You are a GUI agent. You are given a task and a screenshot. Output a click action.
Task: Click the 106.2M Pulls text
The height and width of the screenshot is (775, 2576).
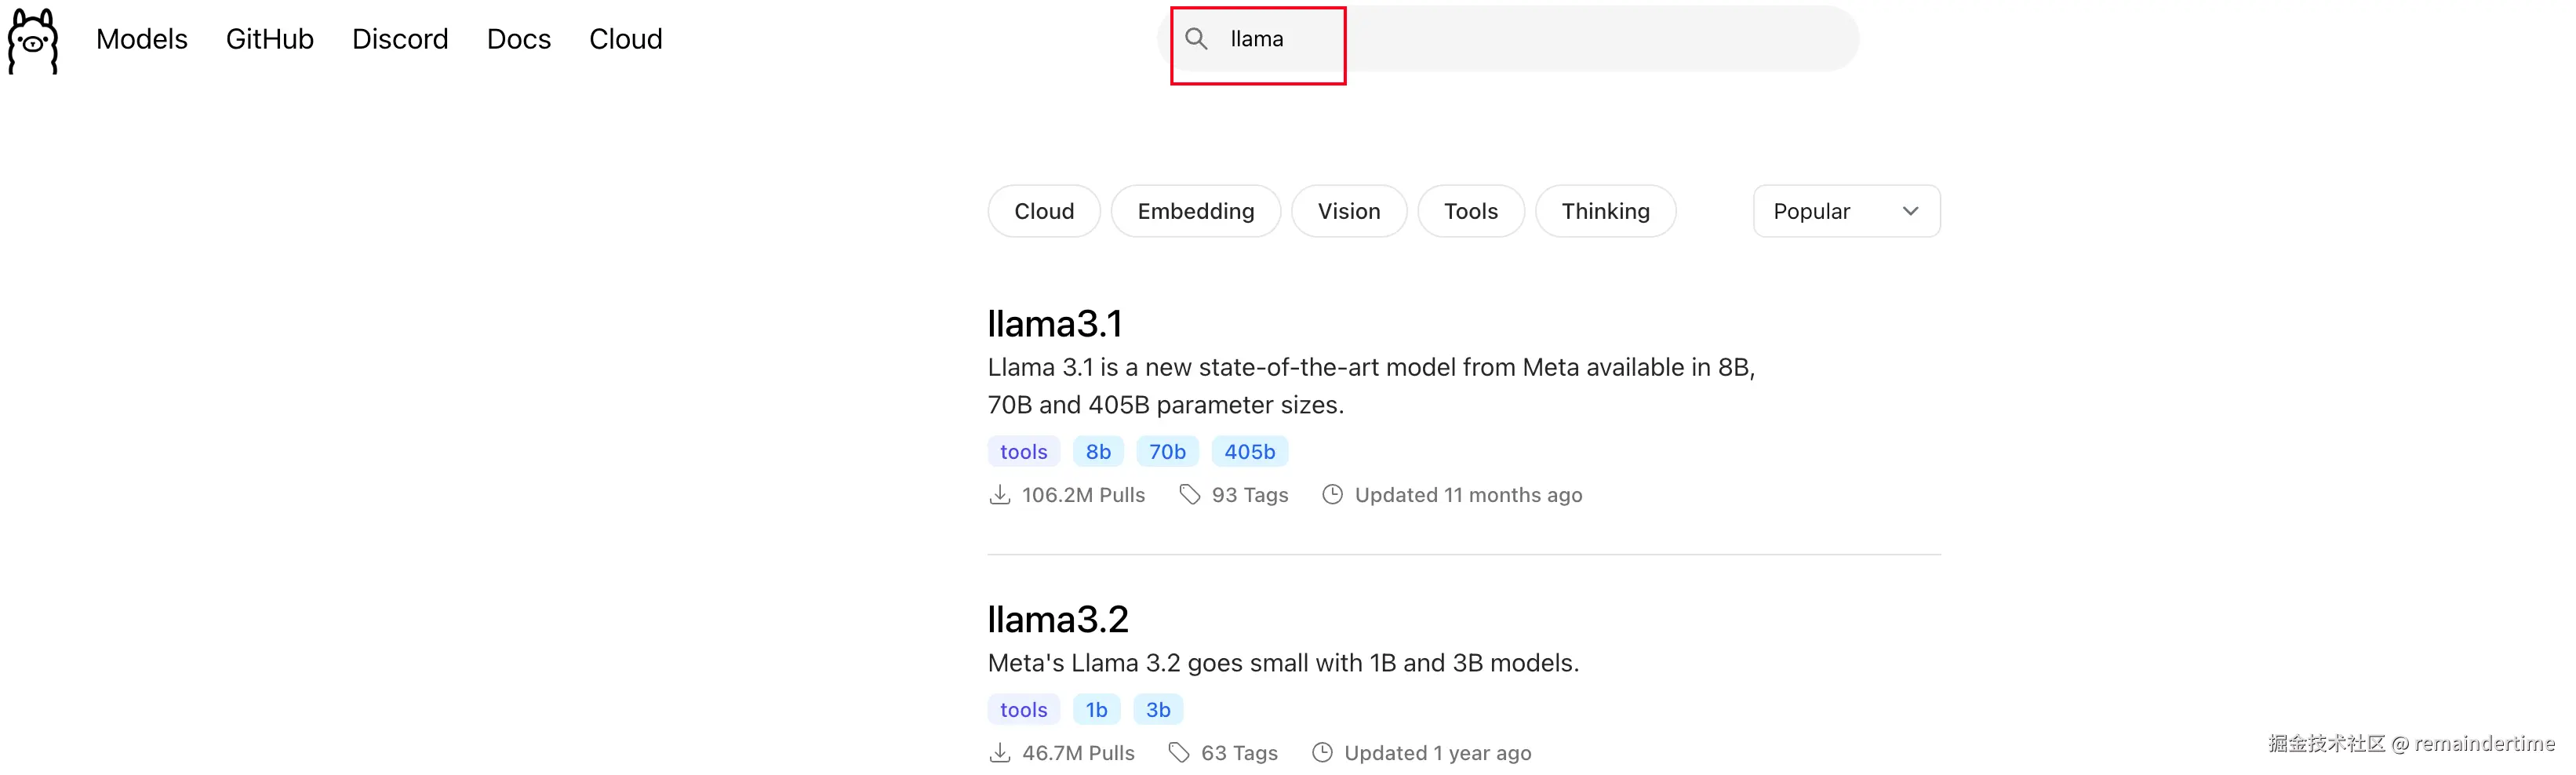tap(1083, 495)
